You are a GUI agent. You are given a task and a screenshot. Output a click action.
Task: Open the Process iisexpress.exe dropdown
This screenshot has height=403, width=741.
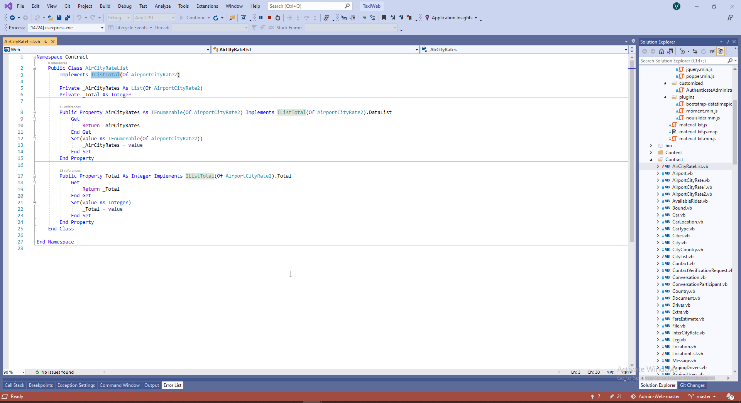[102, 28]
